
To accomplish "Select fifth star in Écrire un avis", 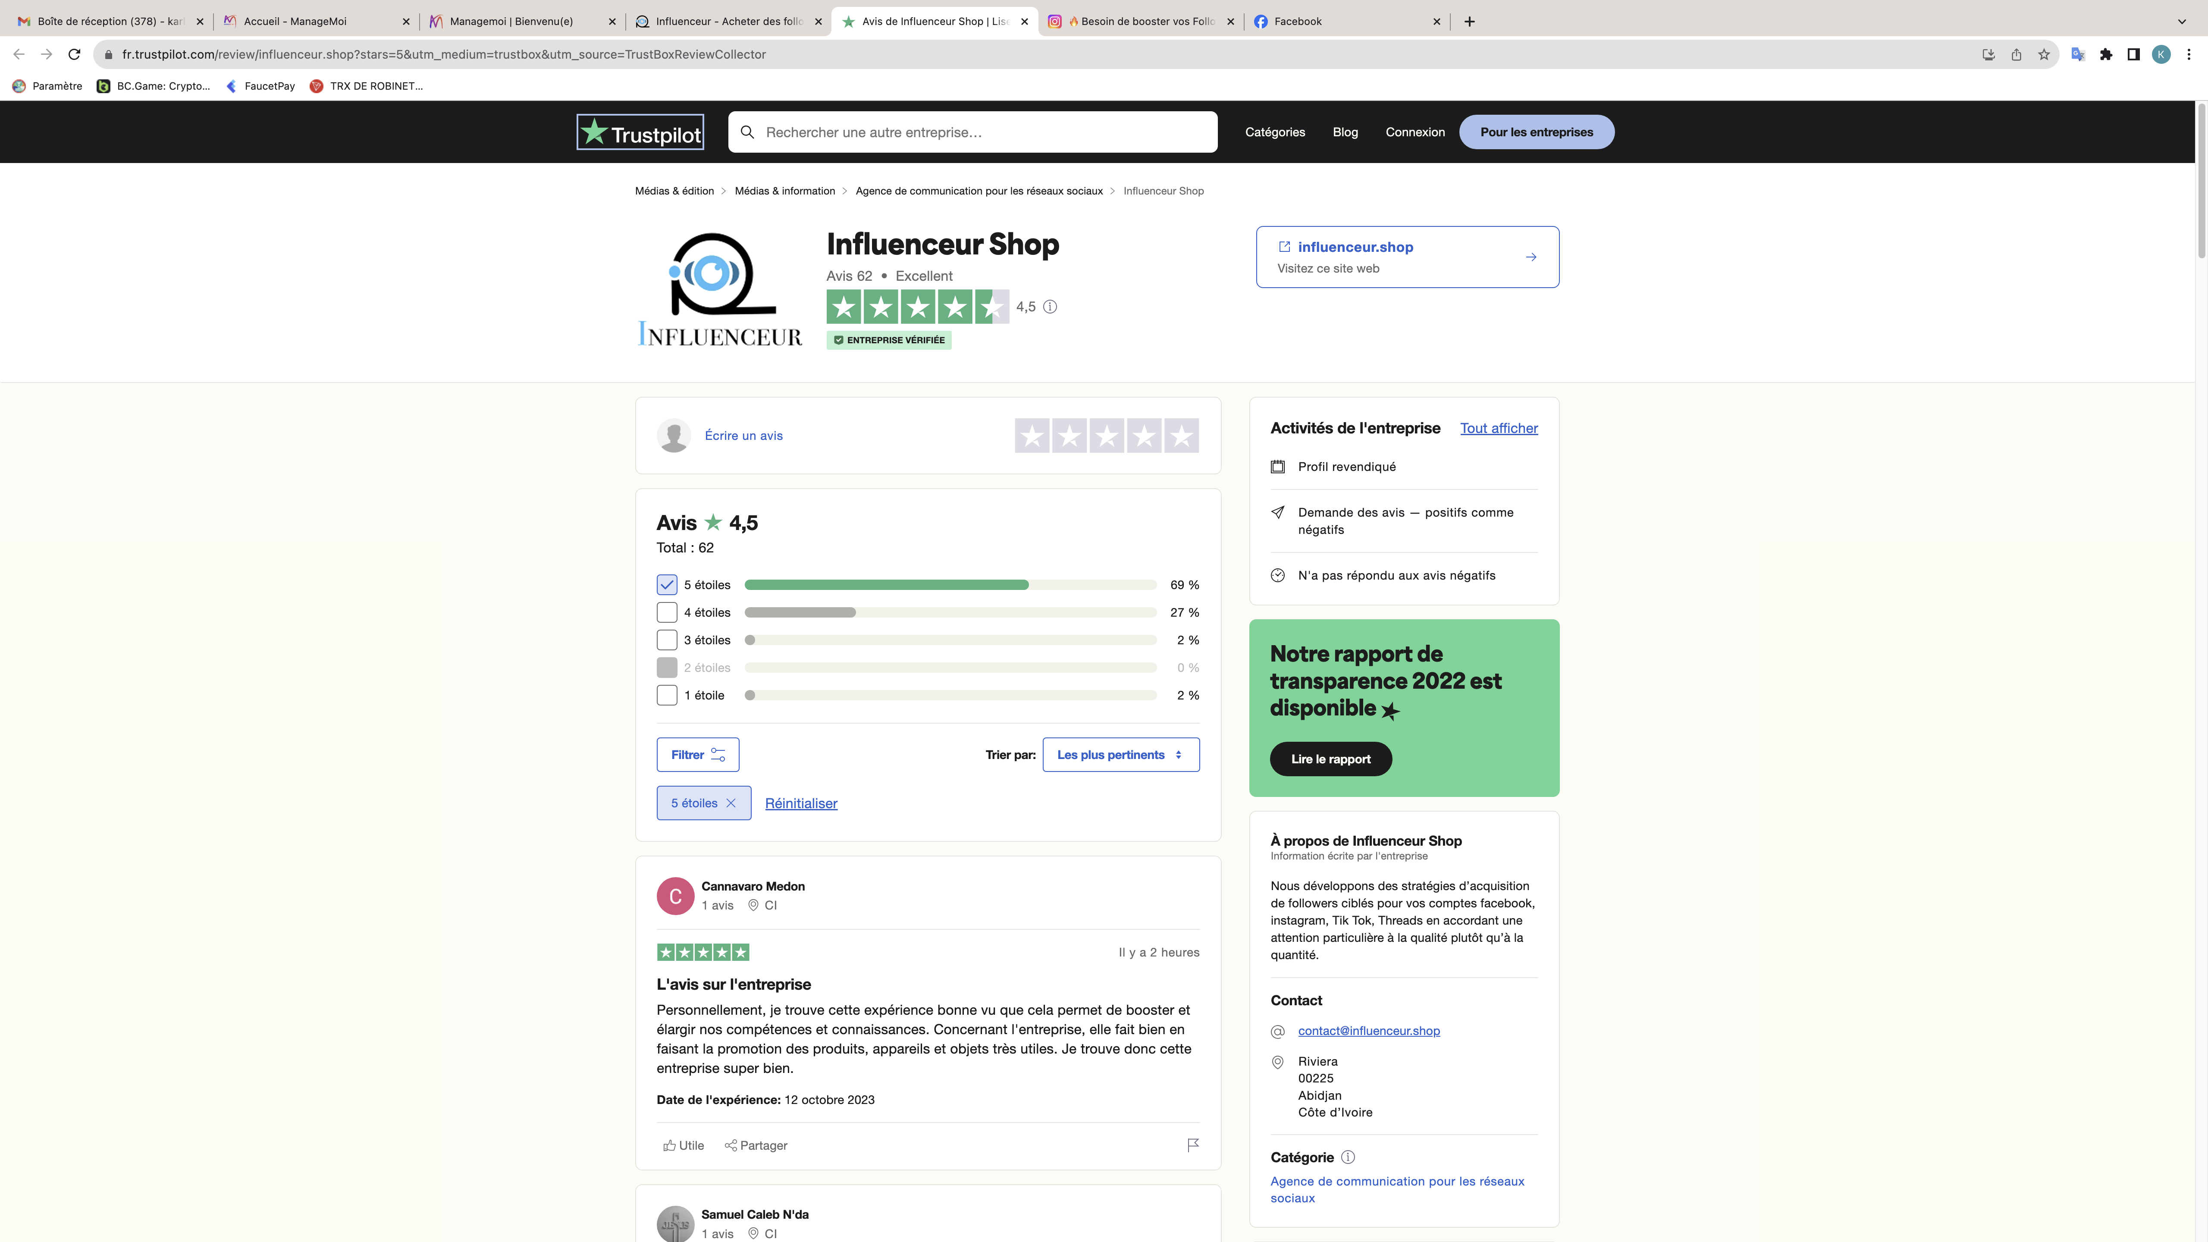I will (x=1181, y=436).
